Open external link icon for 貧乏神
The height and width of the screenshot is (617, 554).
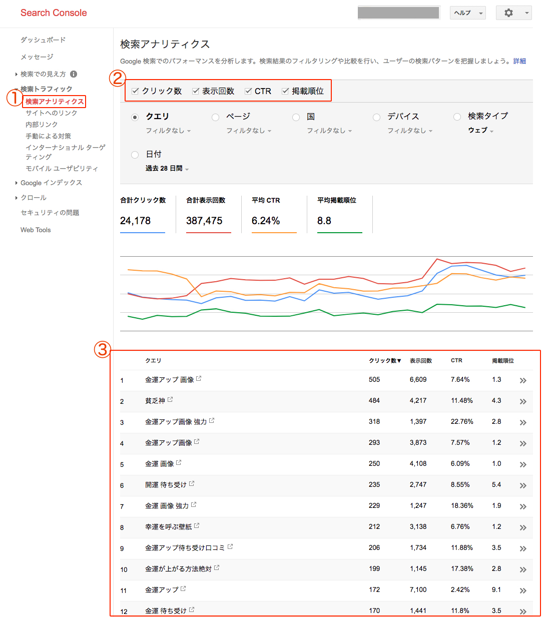click(x=170, y=400)
